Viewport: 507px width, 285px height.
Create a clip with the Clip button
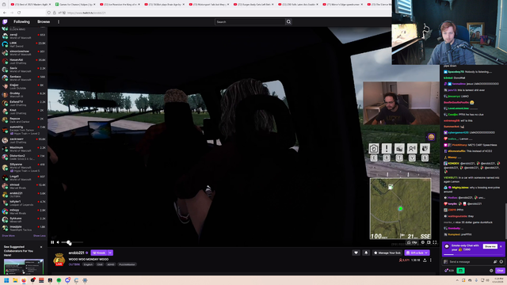pyautogui.click(x=412, y=242)
